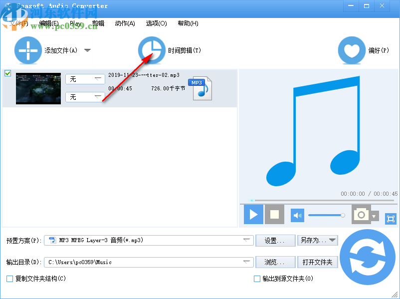Open the 选项 menu
400x299 pixels.
pos(156,23)
